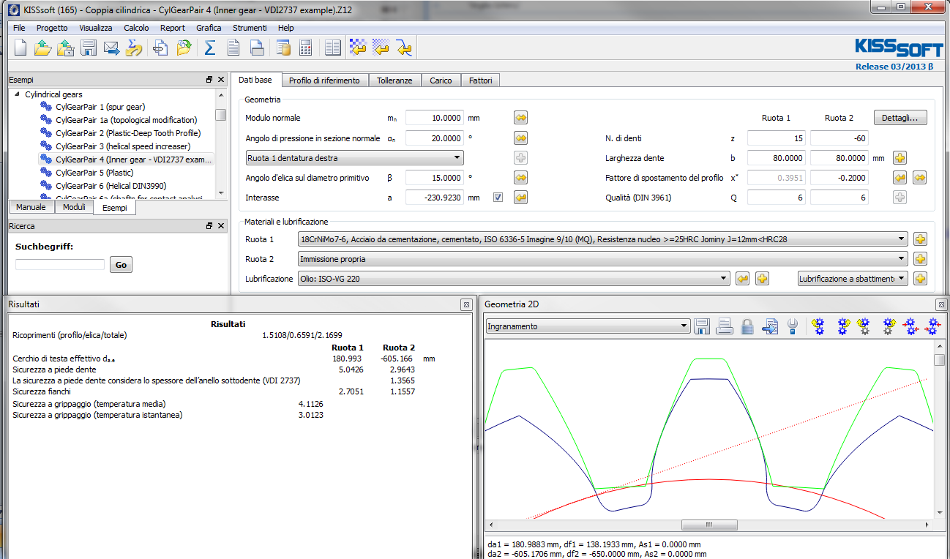
Task: Click Ruota 1 number of teeth field
Action: pyautogui.click(x=777, y=138)
